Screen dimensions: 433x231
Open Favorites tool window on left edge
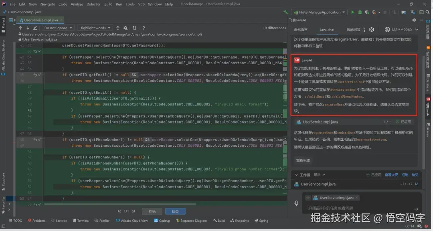pyautogui.click(x=3, y=205)
